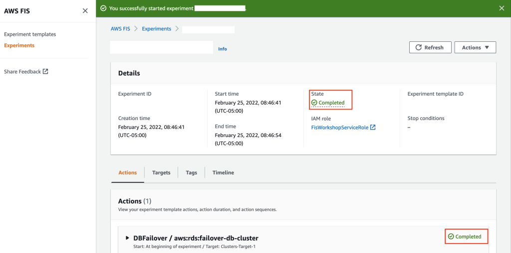Click the success checkmark icon in banner
This screenshot has height=253, width=511.
tap(103, 8)
